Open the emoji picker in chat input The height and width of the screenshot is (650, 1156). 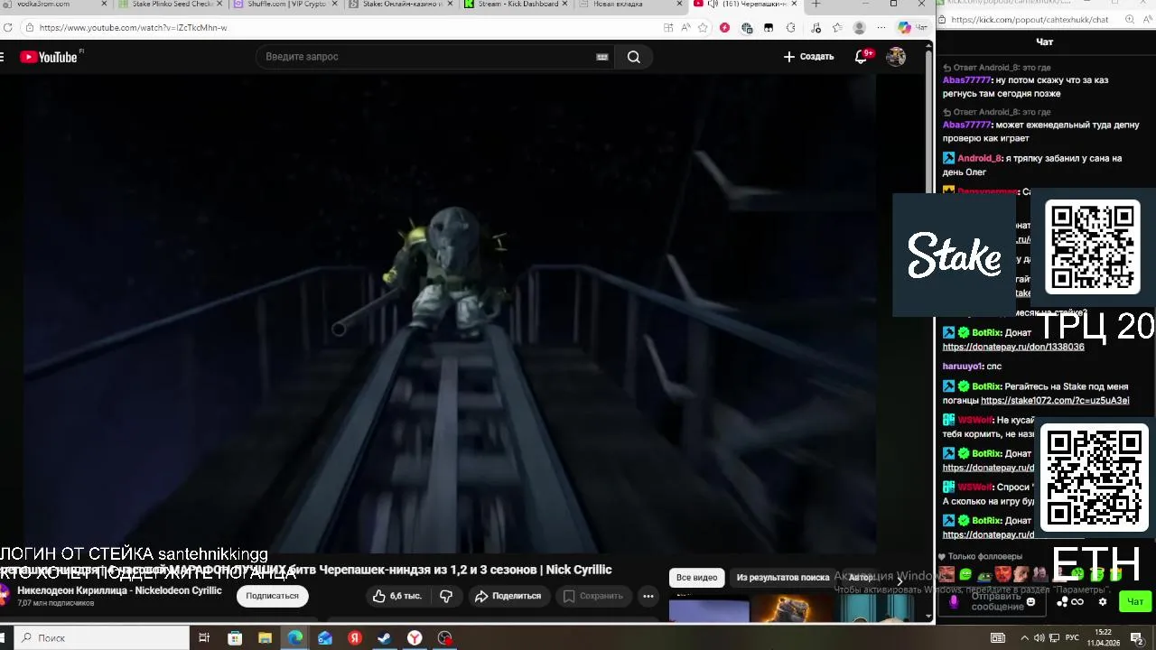click(x=1030, y=602)
